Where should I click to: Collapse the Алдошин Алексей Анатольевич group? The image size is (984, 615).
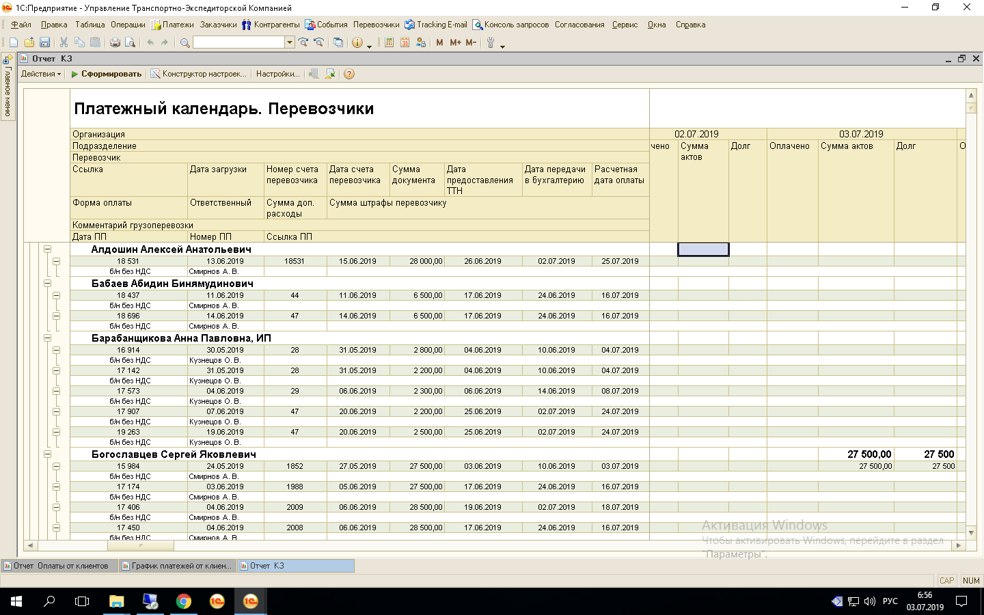click(48, 249)
